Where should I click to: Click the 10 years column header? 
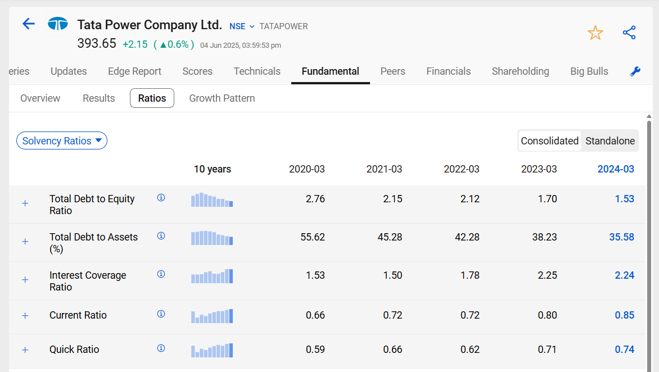click(x=212, y=169)
